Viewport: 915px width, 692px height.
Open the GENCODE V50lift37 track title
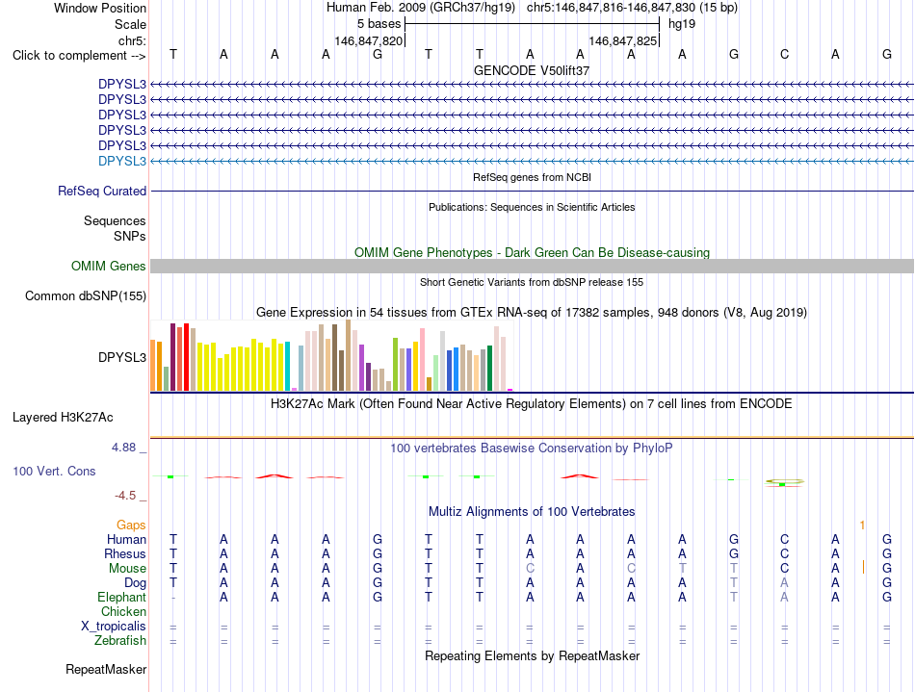coord(532,70)
